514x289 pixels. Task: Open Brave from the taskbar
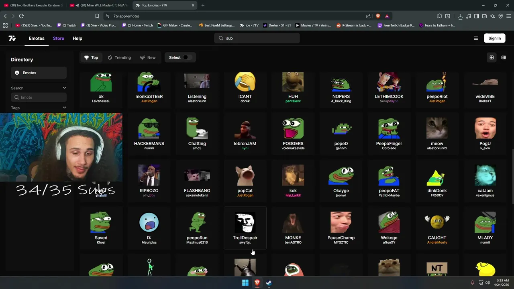(x=257, y=283)
